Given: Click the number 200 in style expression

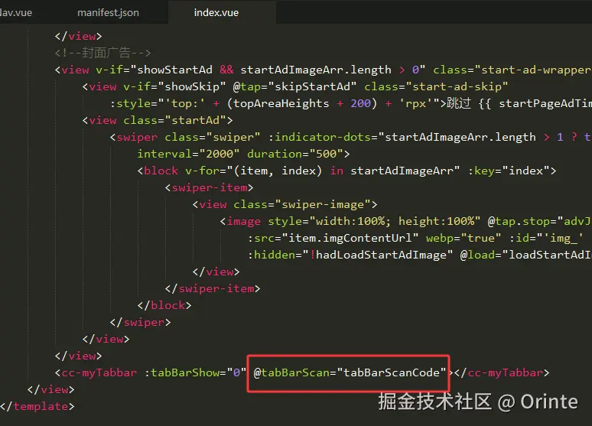Looking at the screenshot, I should coord(360,103).
